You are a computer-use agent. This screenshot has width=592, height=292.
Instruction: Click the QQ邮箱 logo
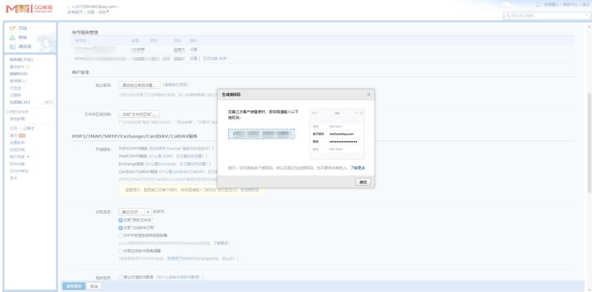pos(29,9)
